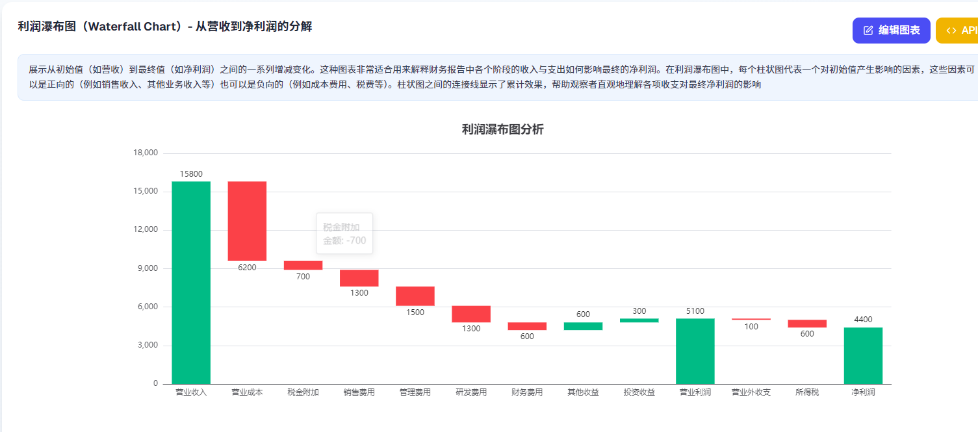
Task: Click the 700 value label under 税金附加
Action: pyautogui.click(x=303, y=277)
